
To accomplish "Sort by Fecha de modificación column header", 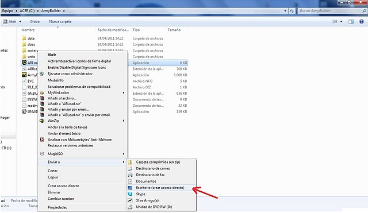I will tap(113, 30).
